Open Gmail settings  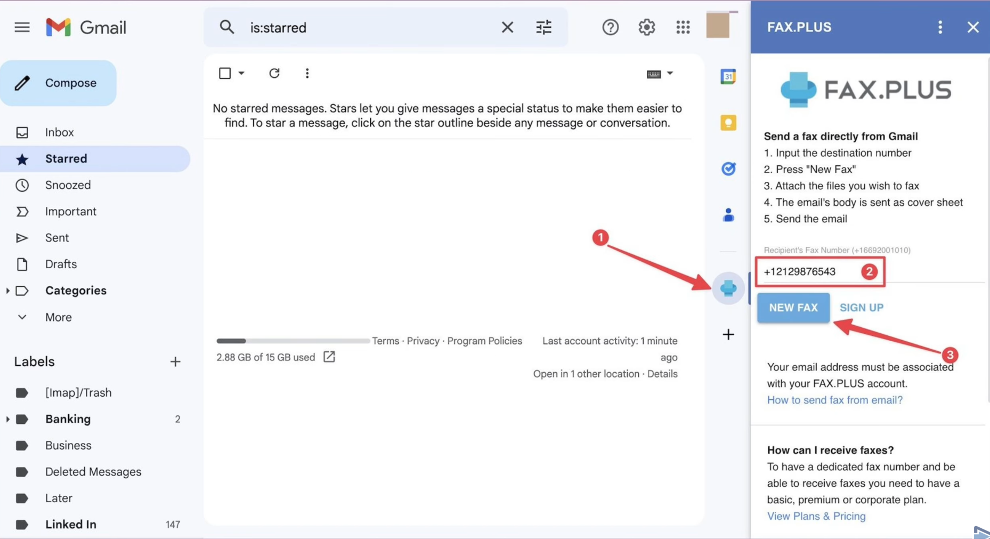(646, 27)
